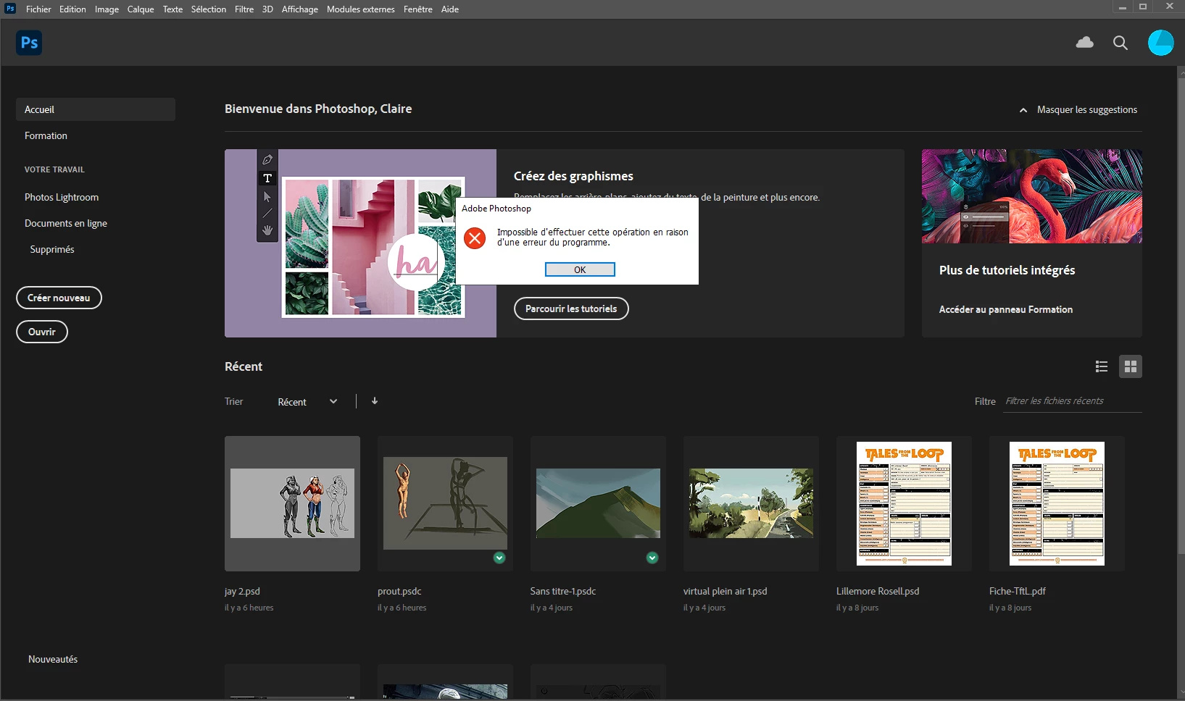Open the Image menu

107,9
